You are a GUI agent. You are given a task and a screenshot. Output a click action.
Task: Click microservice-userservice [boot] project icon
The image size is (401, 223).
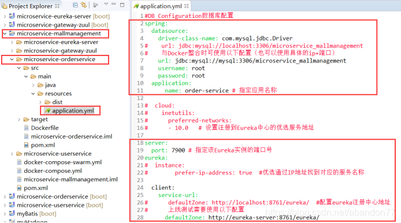coord(12,205)
